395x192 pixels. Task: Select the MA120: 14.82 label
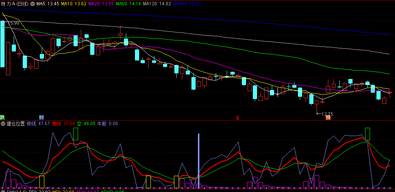click(x=157, y=4)
